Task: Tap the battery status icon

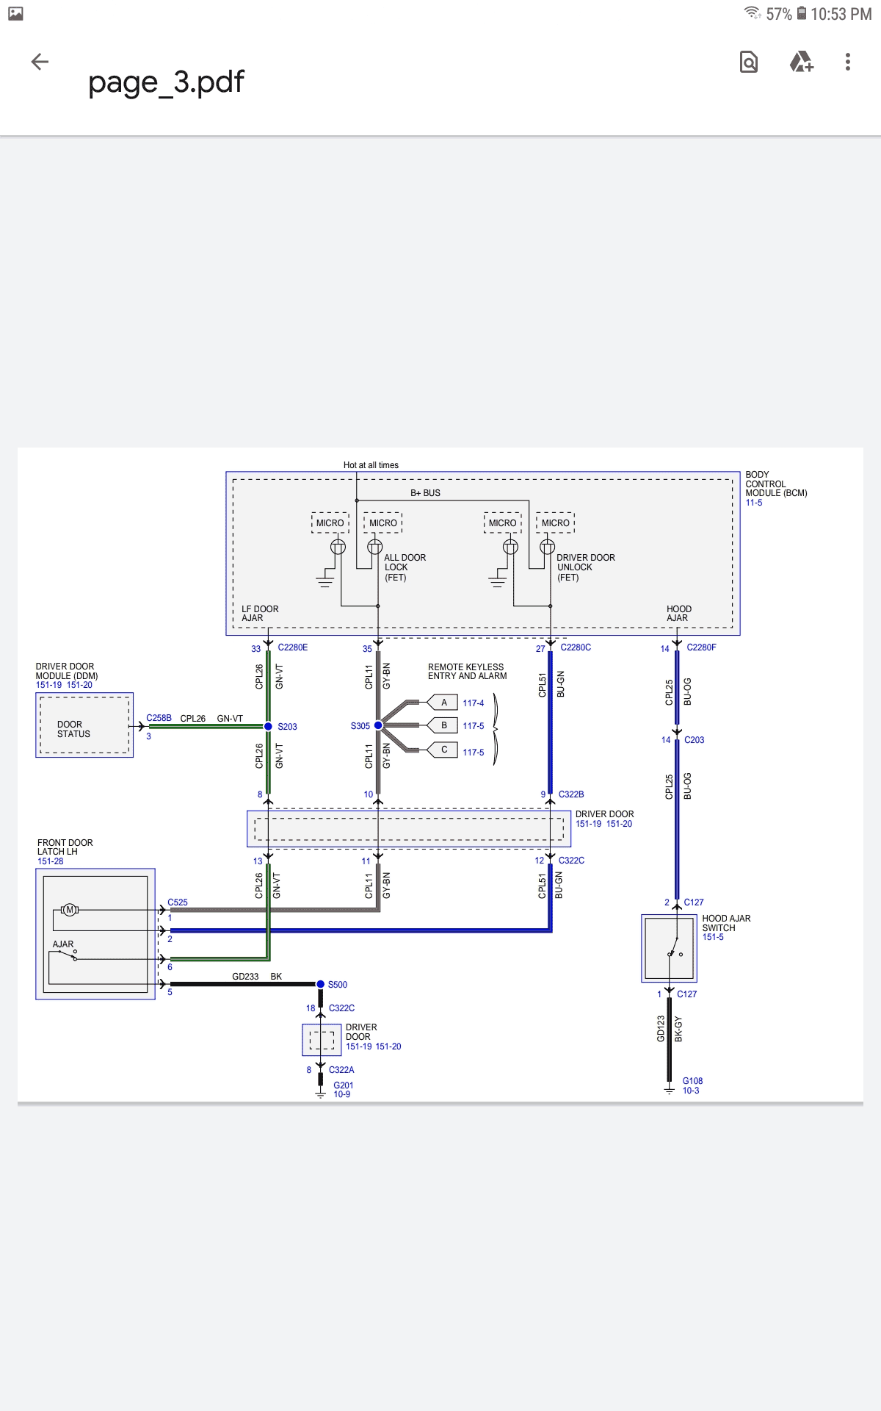Action: [802, 13]
